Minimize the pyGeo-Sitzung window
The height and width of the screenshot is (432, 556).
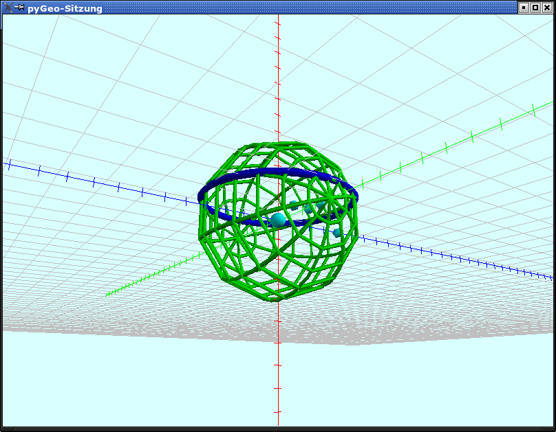point(524,8)
